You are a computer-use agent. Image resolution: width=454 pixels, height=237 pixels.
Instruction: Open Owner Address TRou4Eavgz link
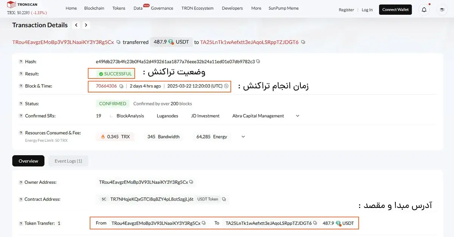tap(143, 182)
